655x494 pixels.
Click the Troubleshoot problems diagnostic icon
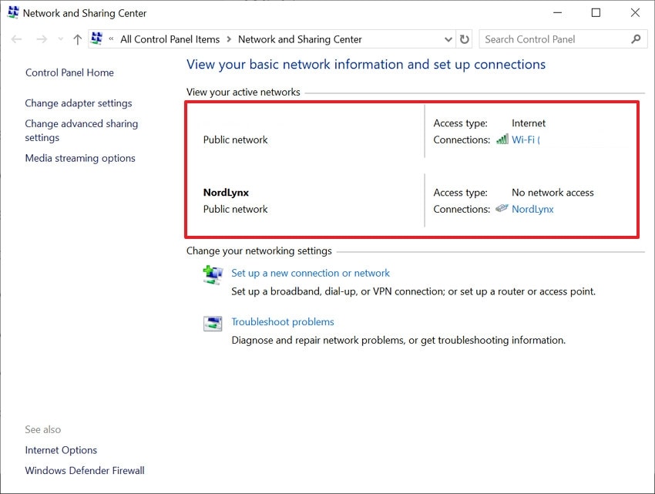point(213,323)
